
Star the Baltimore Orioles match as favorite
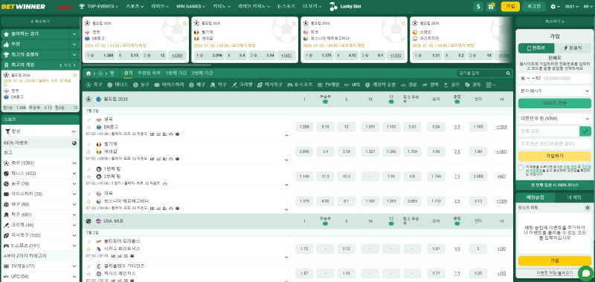pyautogui.click(x=89, y=249)
